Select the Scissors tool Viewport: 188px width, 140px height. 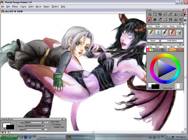(181, 19)
